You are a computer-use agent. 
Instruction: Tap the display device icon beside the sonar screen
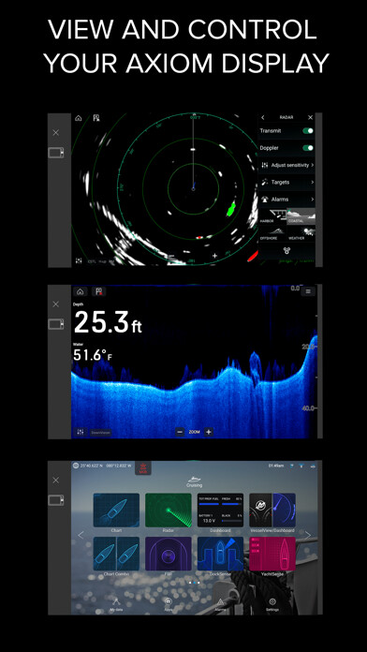pyautogui.click(x=56, y=324)
